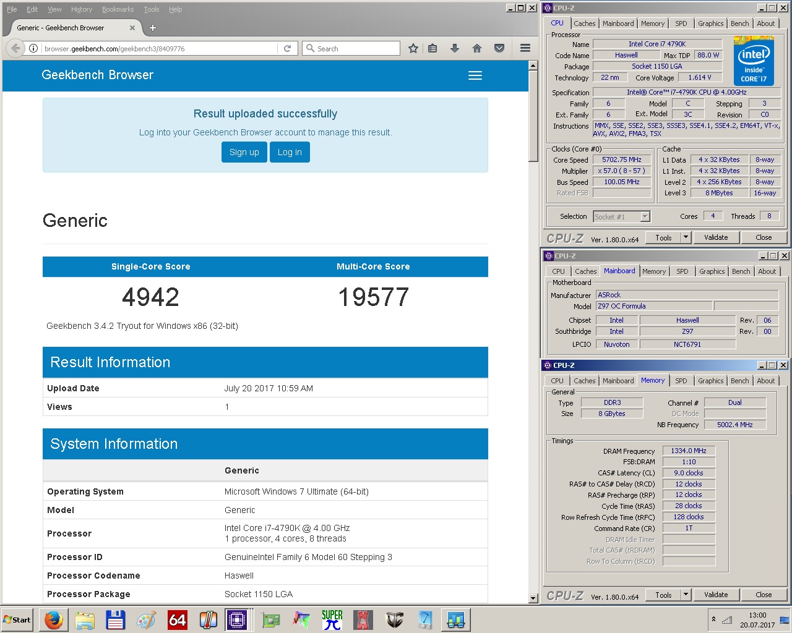Click the multi-core score 19577
This screenshot has height=633, width=792.
[374, 297]
